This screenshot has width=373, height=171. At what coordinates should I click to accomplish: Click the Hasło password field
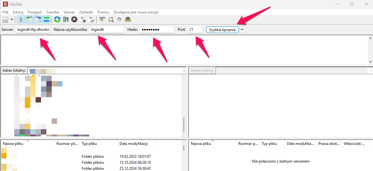click(157, 30)
